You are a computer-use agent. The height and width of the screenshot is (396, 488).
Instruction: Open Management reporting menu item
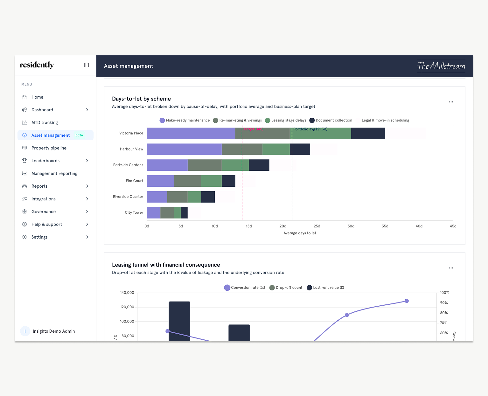point(55,173)
